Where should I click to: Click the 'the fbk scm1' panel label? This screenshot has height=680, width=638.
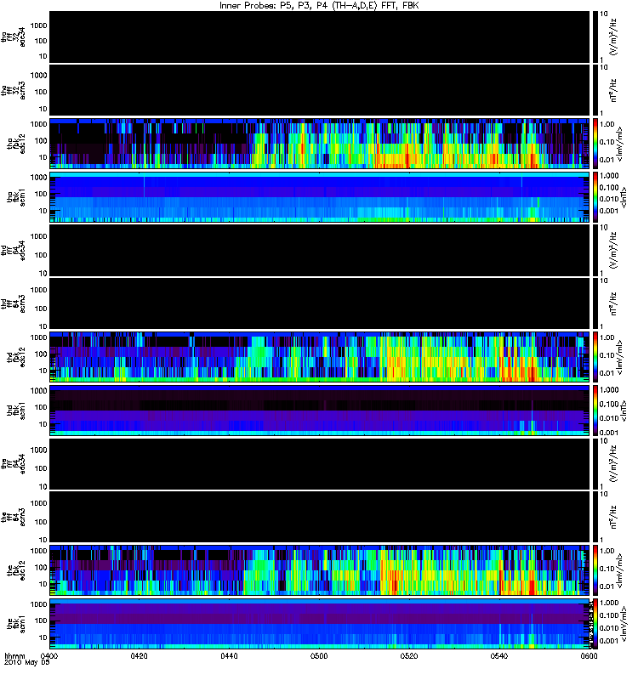click(x=16, y=624)
